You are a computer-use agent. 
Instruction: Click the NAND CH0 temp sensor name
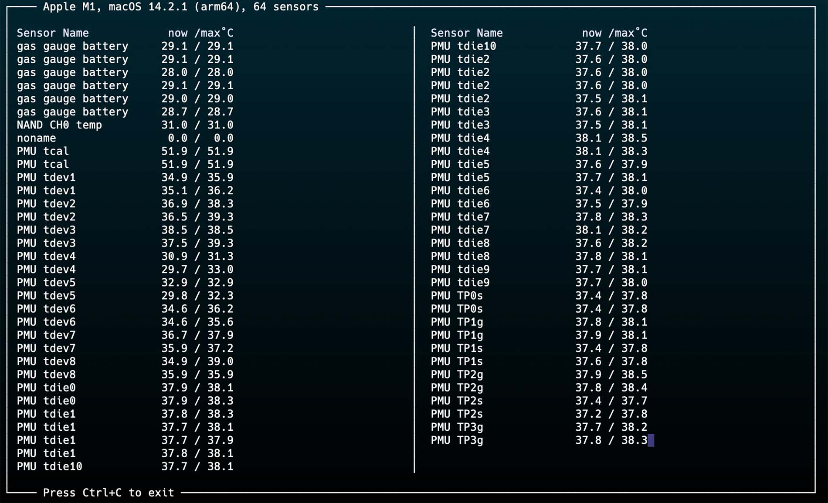pyautogui.click(x=59, y=125)
